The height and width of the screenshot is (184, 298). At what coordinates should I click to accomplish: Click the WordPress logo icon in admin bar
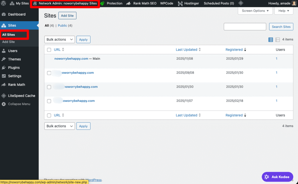tap(3, 3)
